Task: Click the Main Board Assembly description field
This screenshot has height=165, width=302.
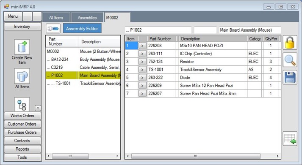Action: [250, 30]
